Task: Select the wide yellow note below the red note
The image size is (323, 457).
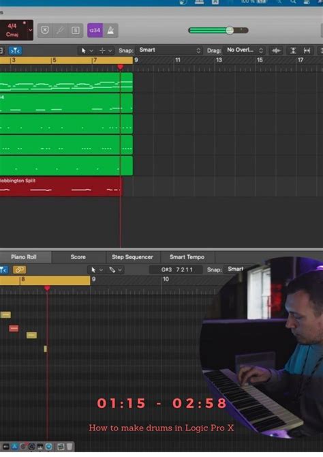Action: [x=31, y=335]
